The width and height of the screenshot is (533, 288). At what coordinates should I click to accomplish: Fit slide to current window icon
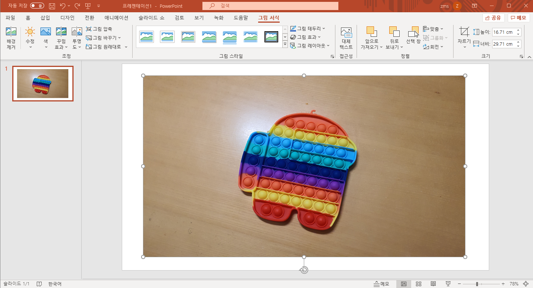(526, 284)
